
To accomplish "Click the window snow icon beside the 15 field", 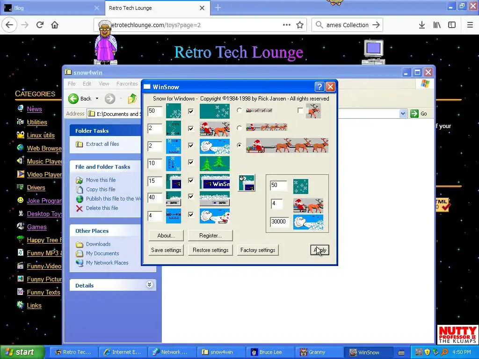I will (x=174, y=181).
